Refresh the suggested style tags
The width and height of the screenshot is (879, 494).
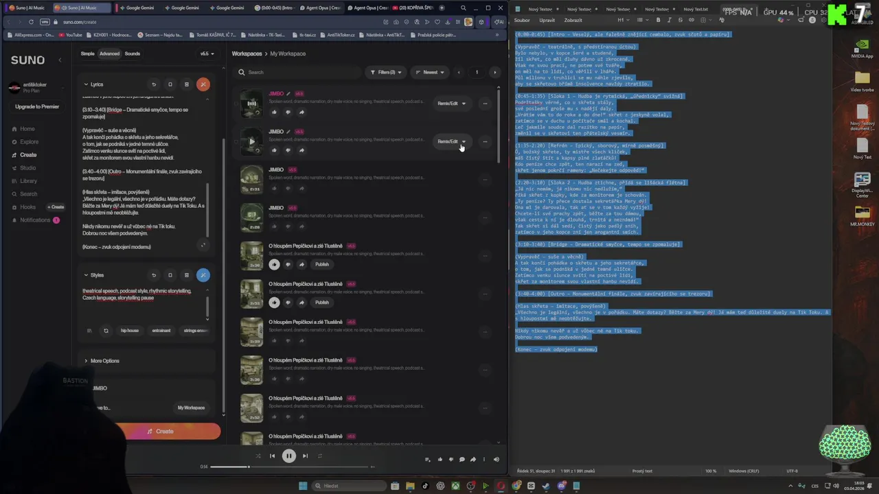(106, 331)
